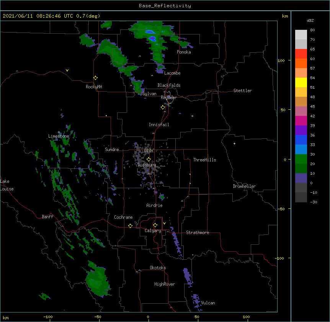
Task: Click the Olds label
Action: (149, 151)
